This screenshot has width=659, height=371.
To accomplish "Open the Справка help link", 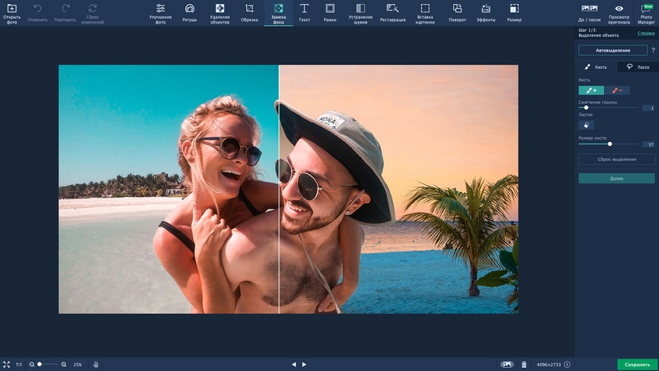I will (646, 34).
